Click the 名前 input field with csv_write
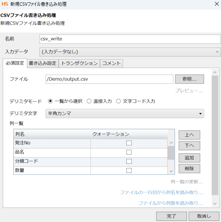Image resolution: width=221 pixels, height=222 pixels. click(130, 39)
